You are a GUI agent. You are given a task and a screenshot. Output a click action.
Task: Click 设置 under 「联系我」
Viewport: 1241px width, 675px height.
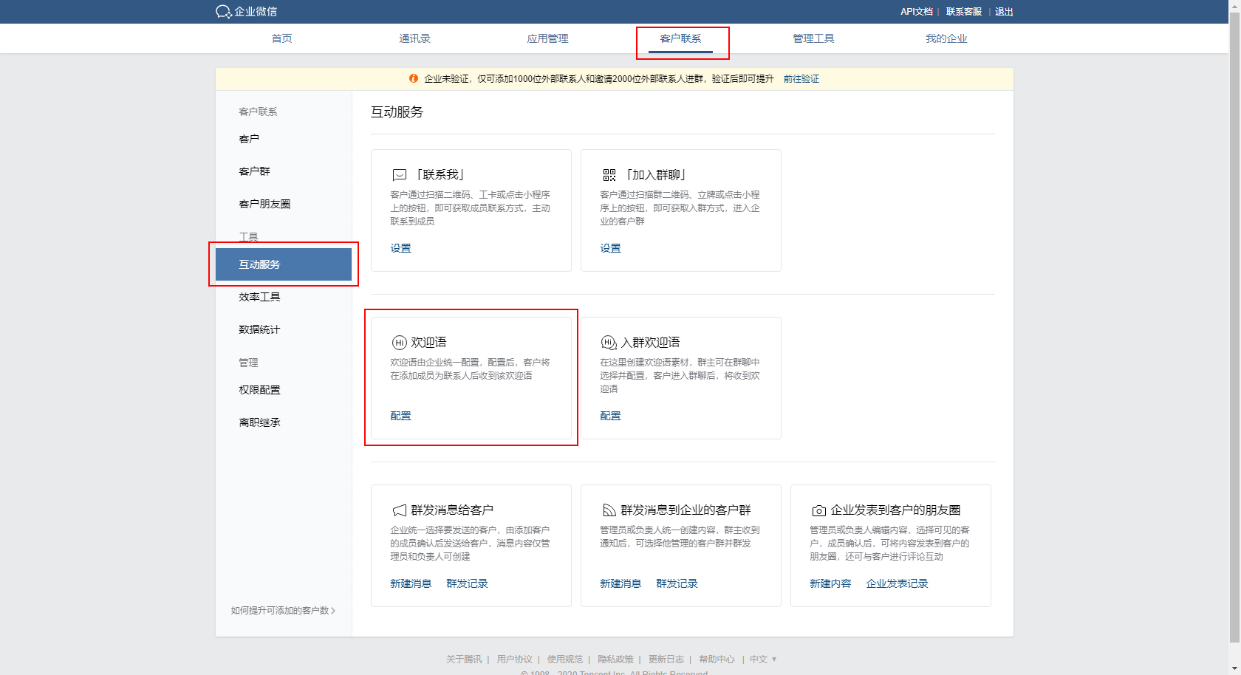(400, 248)
